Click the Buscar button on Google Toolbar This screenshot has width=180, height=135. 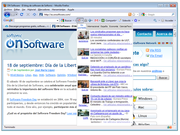coord(66,21)
